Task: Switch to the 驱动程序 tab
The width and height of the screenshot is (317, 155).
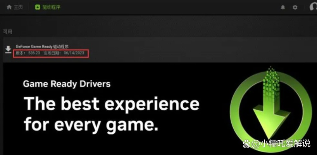Action: (51, 7)
